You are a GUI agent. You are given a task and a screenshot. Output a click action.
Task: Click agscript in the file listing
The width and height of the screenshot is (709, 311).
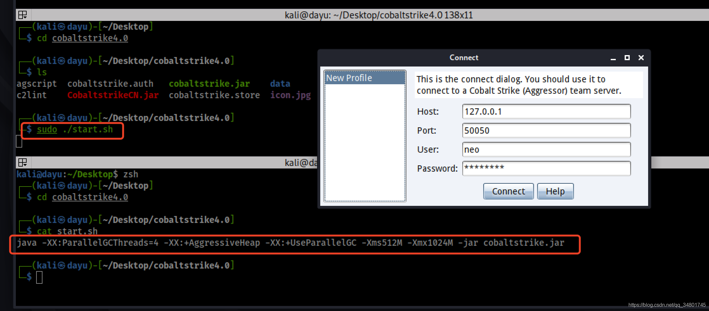[37, 84]
